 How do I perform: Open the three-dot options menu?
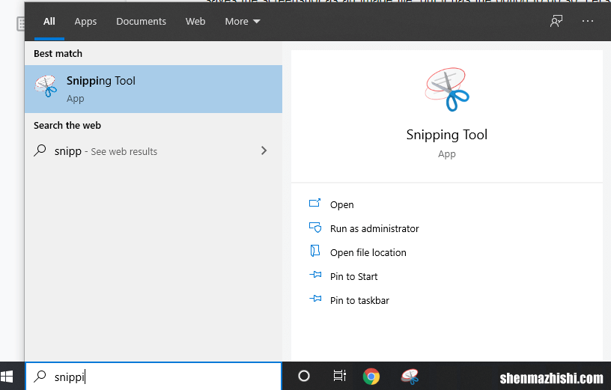(x=587, y=21)
